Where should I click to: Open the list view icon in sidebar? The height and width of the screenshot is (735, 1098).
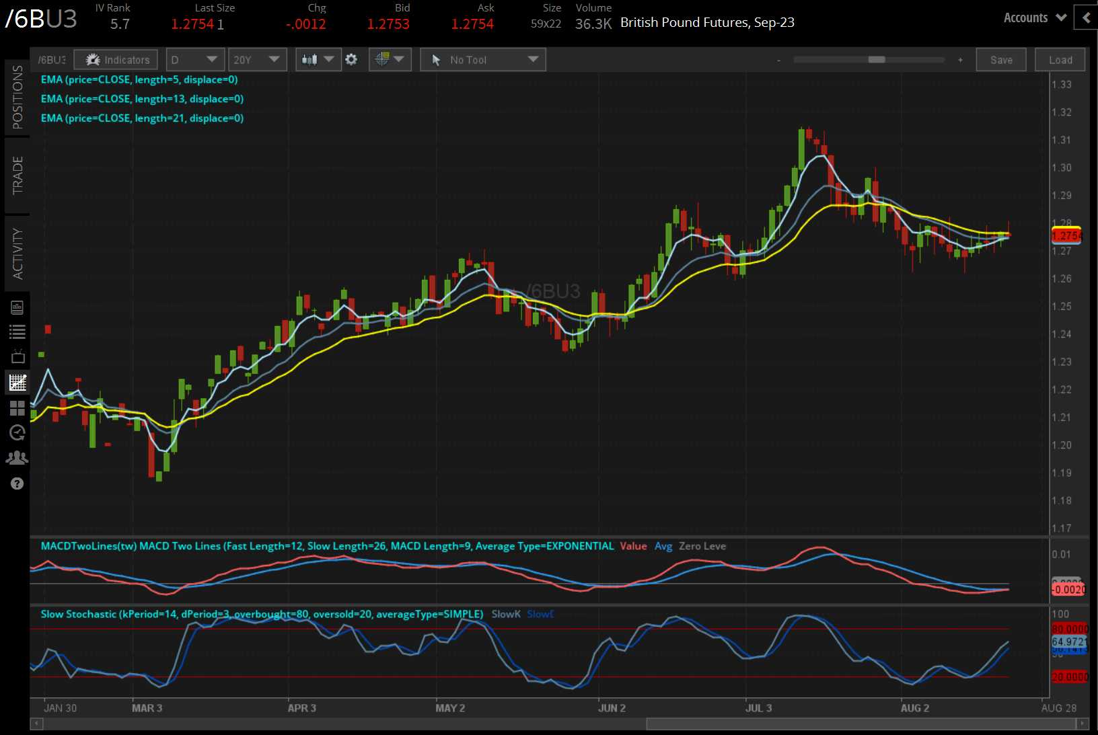(x=17, y=332)
